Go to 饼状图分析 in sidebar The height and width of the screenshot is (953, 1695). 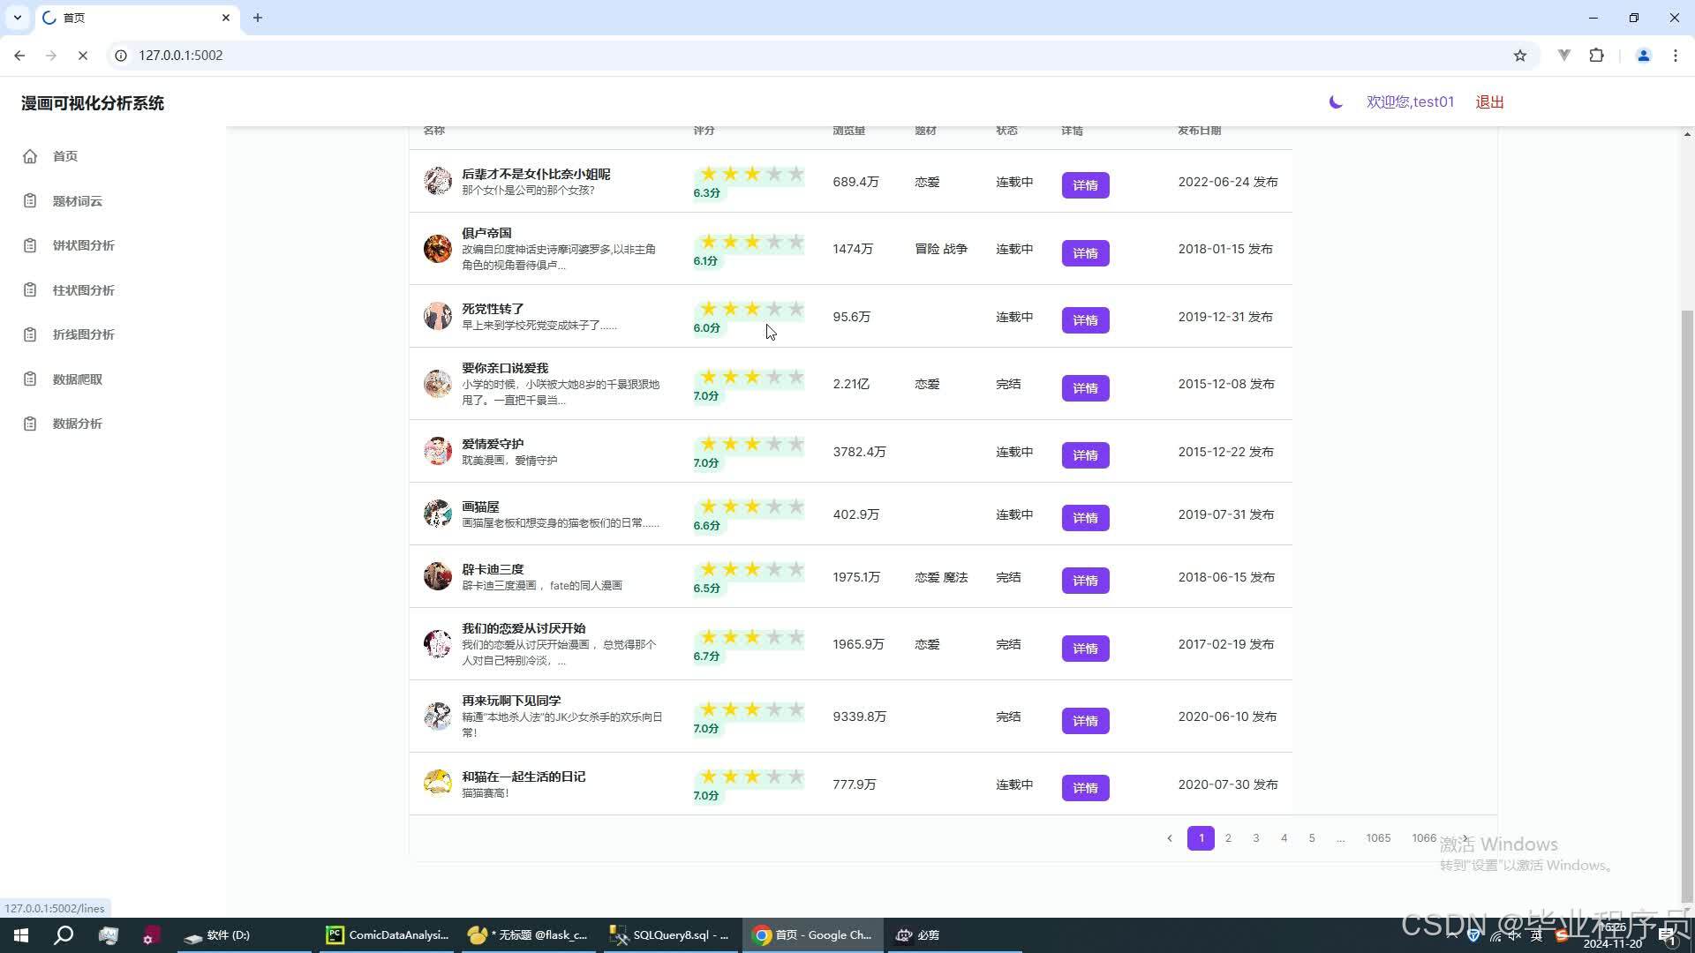click(83, 245)
